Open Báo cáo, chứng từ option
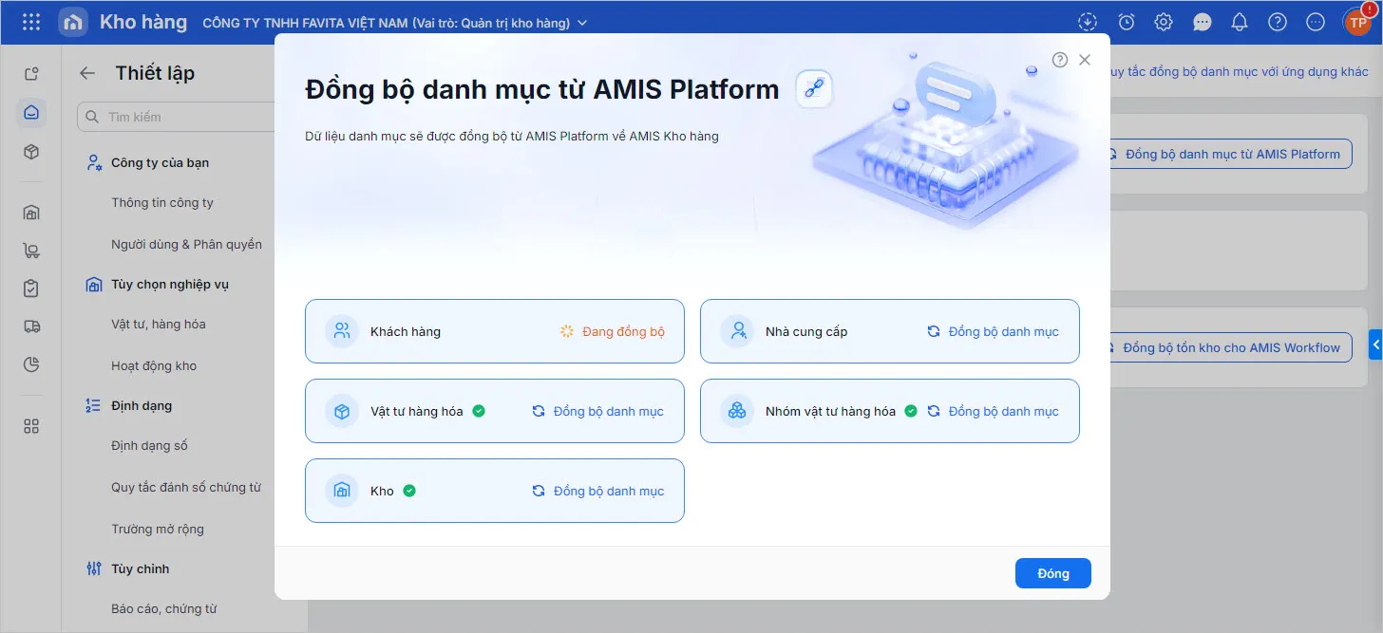This screenshot has height=633, width=1383. (x=164, y=608)
